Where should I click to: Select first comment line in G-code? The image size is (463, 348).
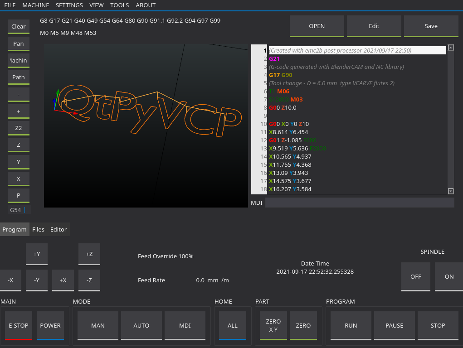[x=357, y=50]
